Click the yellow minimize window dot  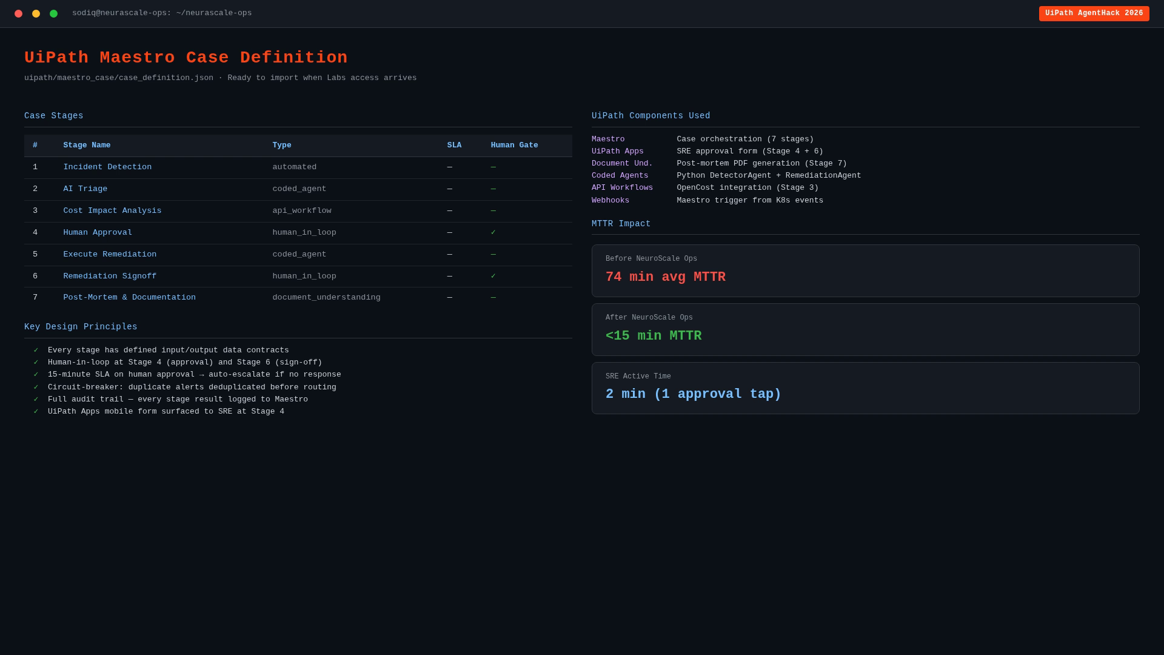(36, 13)
